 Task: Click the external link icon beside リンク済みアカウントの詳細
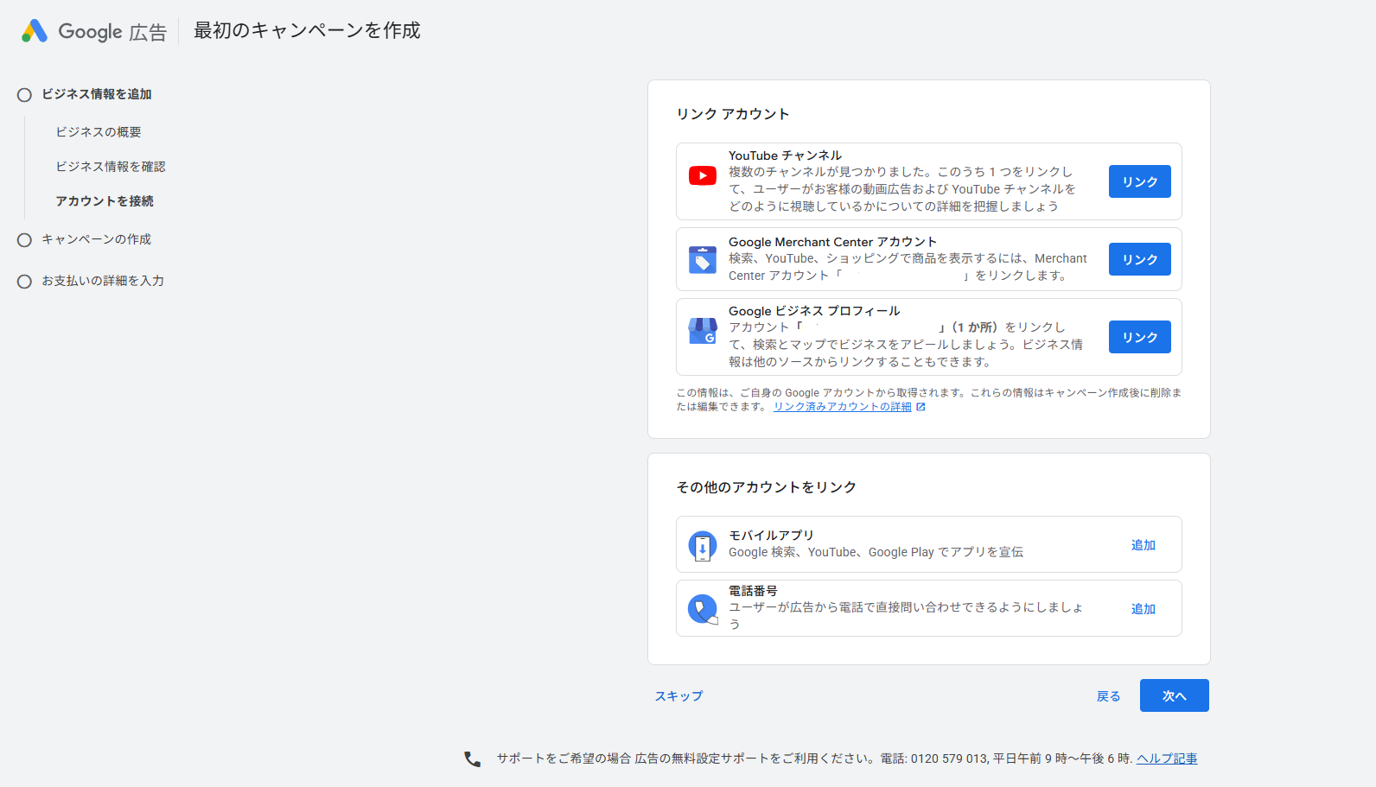coord(921,407)
